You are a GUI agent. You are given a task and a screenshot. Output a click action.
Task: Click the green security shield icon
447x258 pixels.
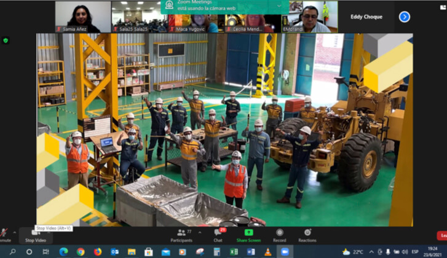(x=6, y=41)
